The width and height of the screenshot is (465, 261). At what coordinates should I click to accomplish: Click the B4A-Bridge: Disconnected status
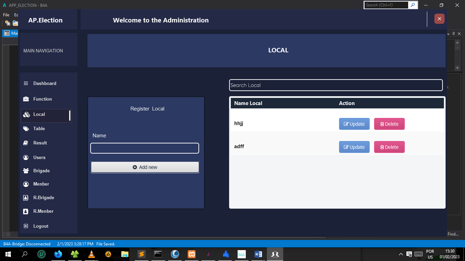coord(27,244)
